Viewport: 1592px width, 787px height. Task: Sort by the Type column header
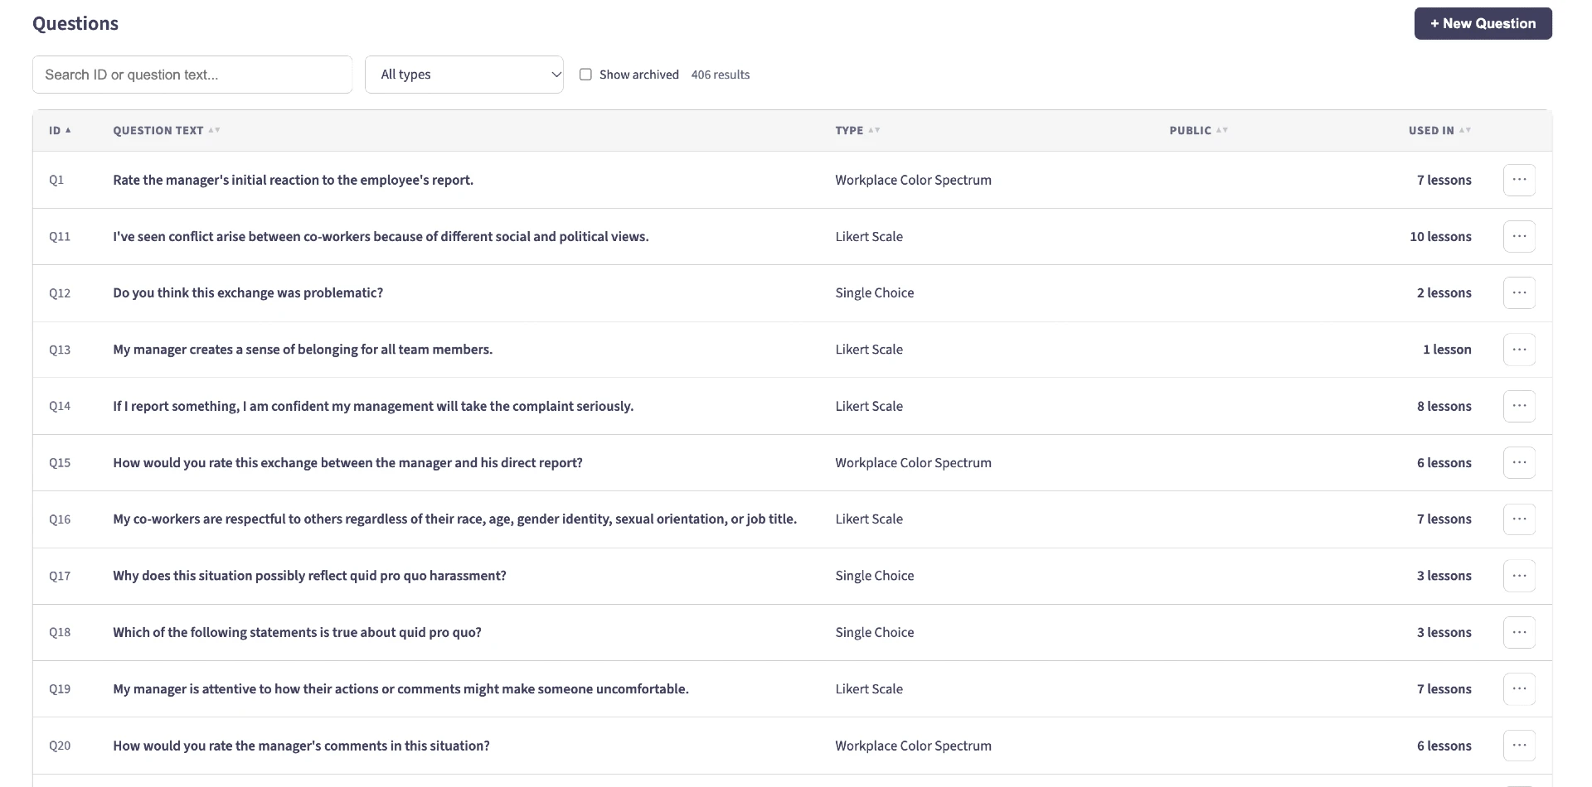pyautogui.click(x=857, y=130)
